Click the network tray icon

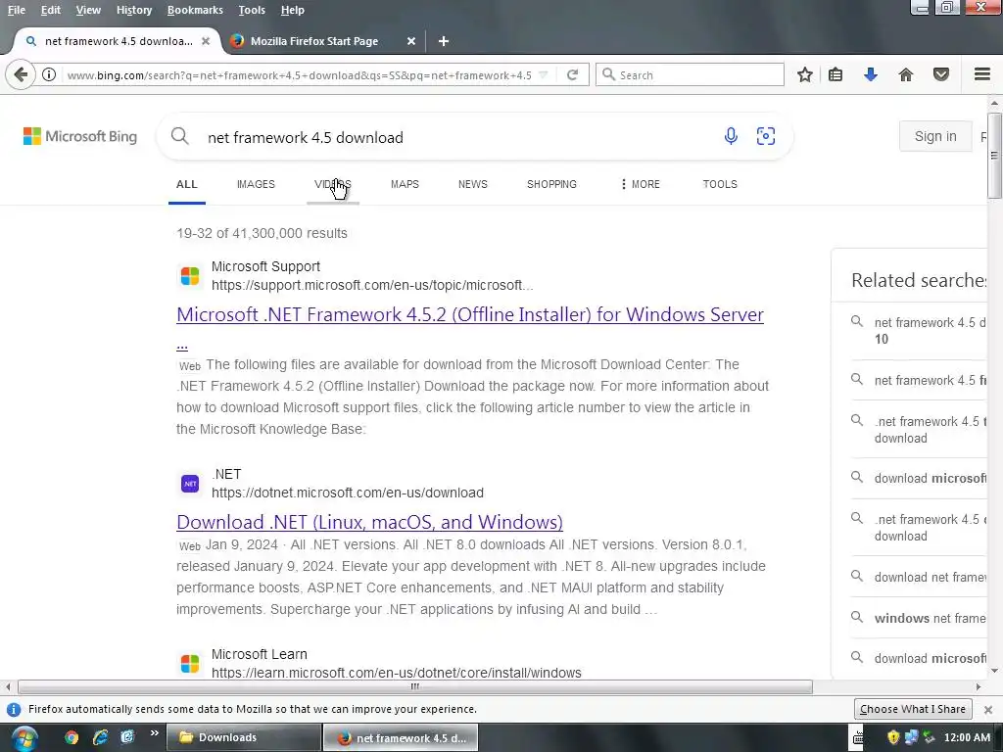click(912, 737)
